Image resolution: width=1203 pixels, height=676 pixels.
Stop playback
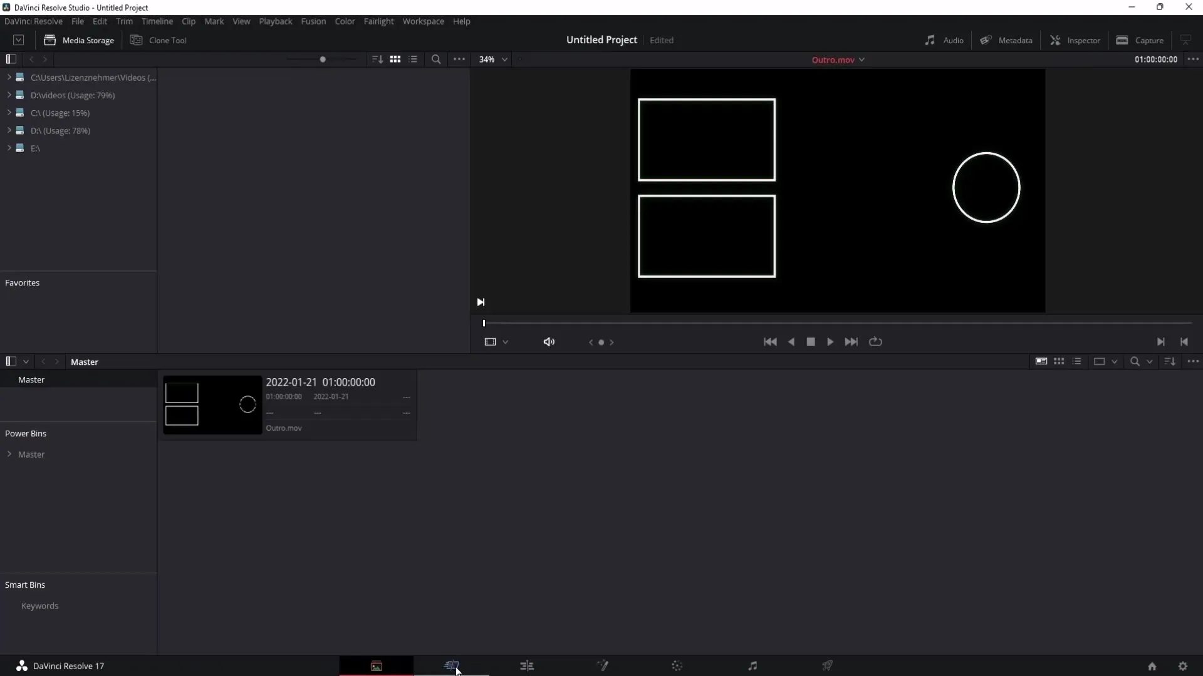pos(811,342)
